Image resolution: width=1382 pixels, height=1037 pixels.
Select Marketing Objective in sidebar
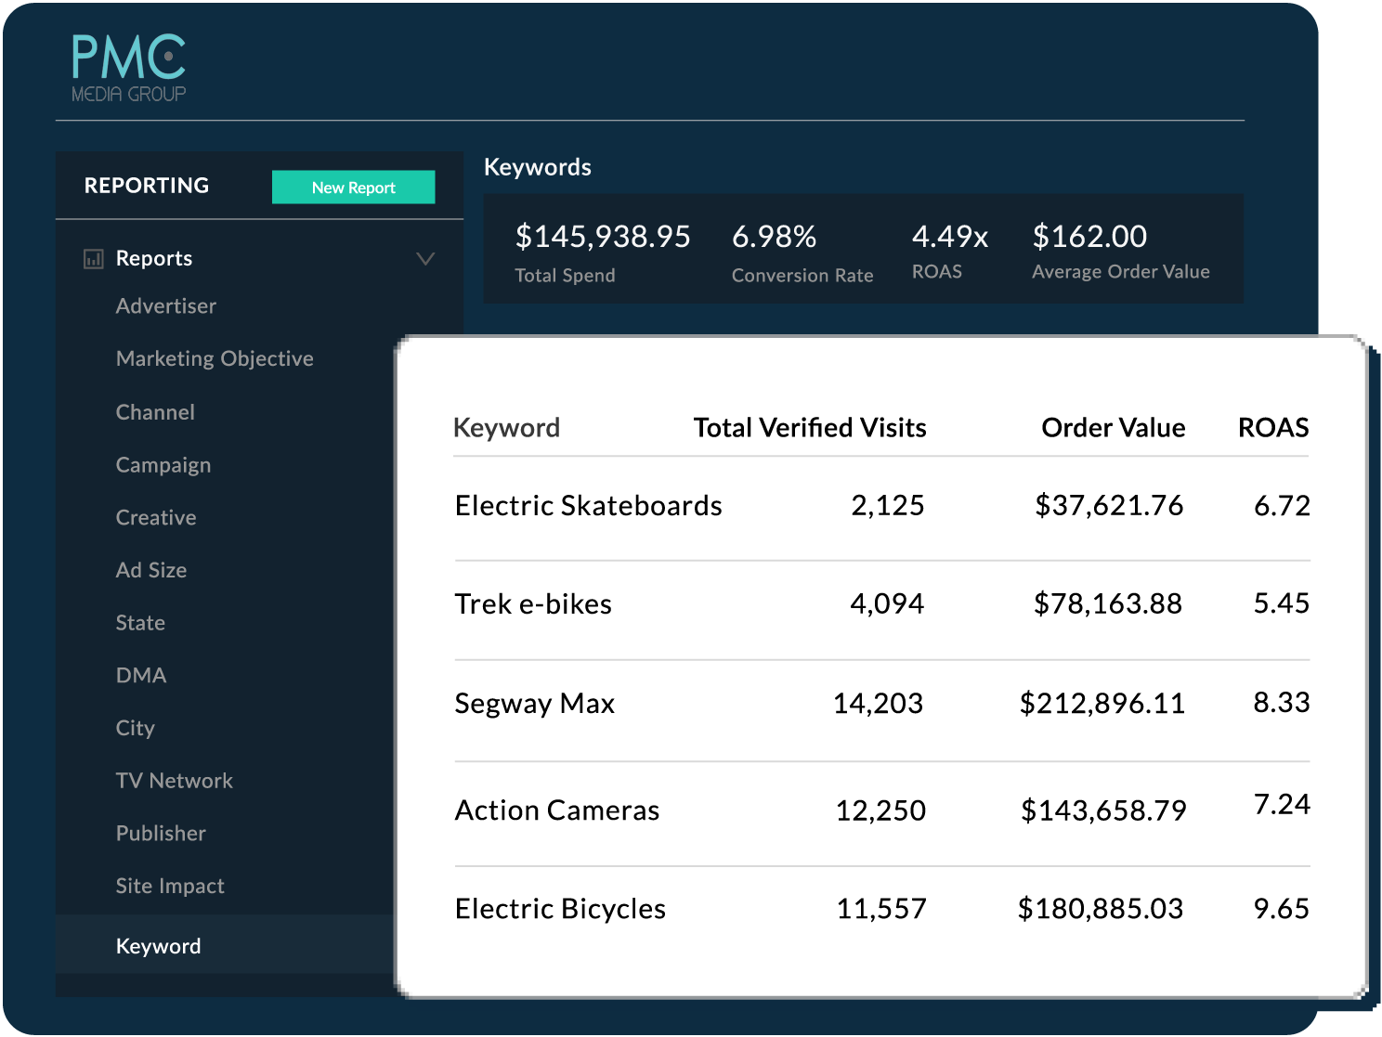pos(215,359)
